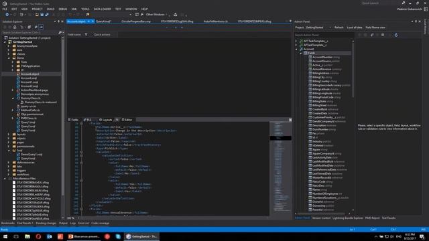This screenshot has width=429, height=241.
Task: Expand the first APTTaskTemplate__c node
Action: pyautogui.click(x=296, y=41)
